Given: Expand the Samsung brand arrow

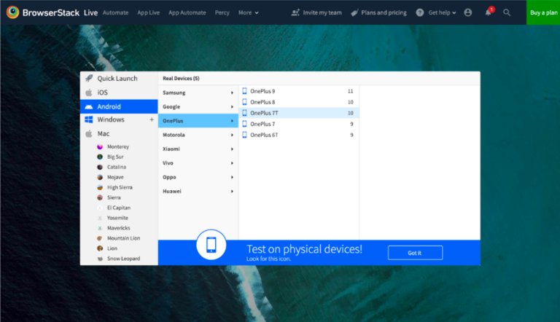Looking at the screenshot, I should point(232,93).
